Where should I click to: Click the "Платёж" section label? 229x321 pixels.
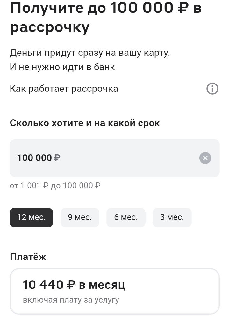coord(28,257)
